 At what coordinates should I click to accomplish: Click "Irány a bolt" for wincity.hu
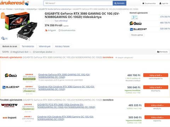pyautogui.click(x=157, y=105)
